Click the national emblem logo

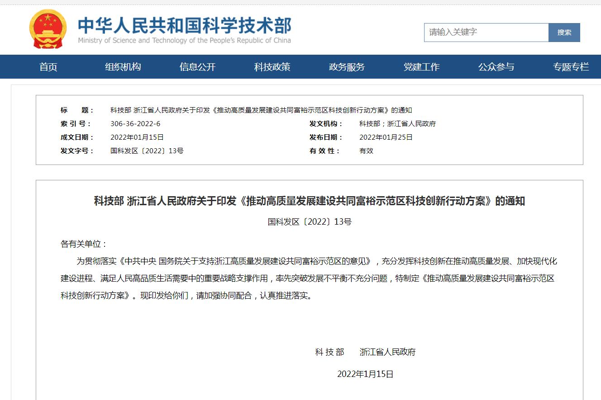click(x=48, y=29)
